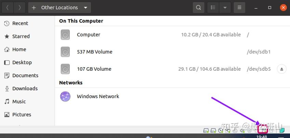Expand the Other Locations path dropdown
The height and width of the screenshot is (138, 290).
pos(85,8)
